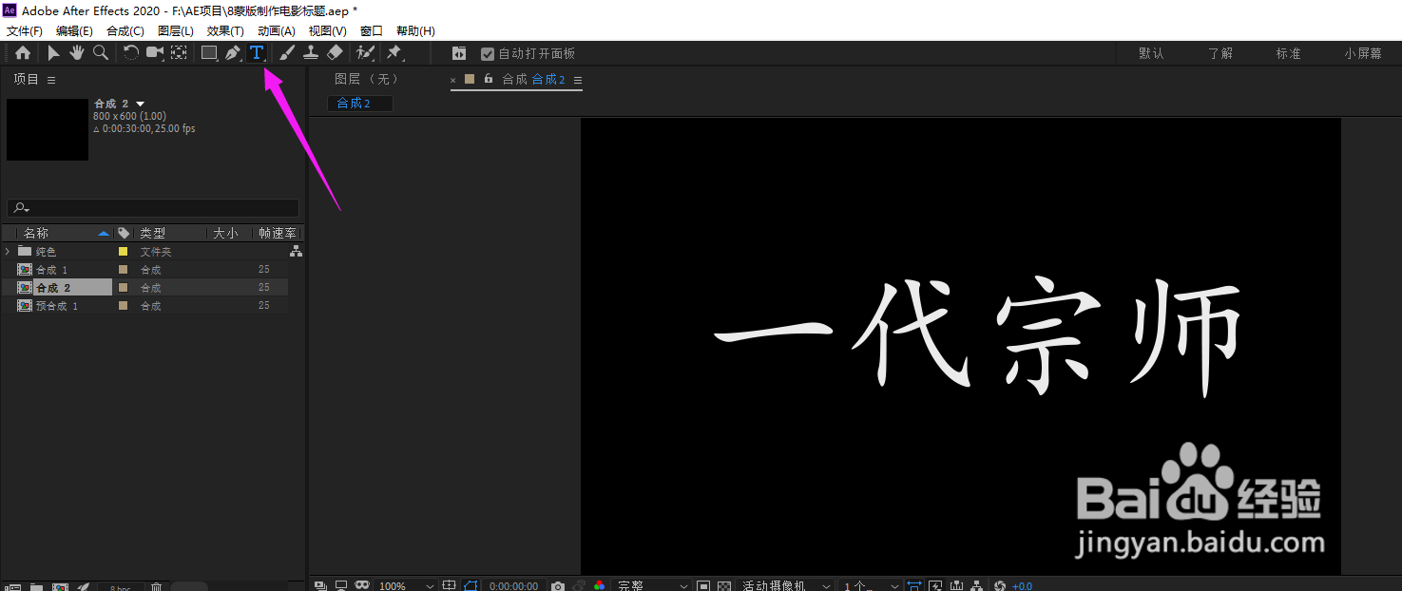Screen dimensions: 1402x591
Task: Select the Horizontal Type (T) tool
Action: tap(257, 53)
